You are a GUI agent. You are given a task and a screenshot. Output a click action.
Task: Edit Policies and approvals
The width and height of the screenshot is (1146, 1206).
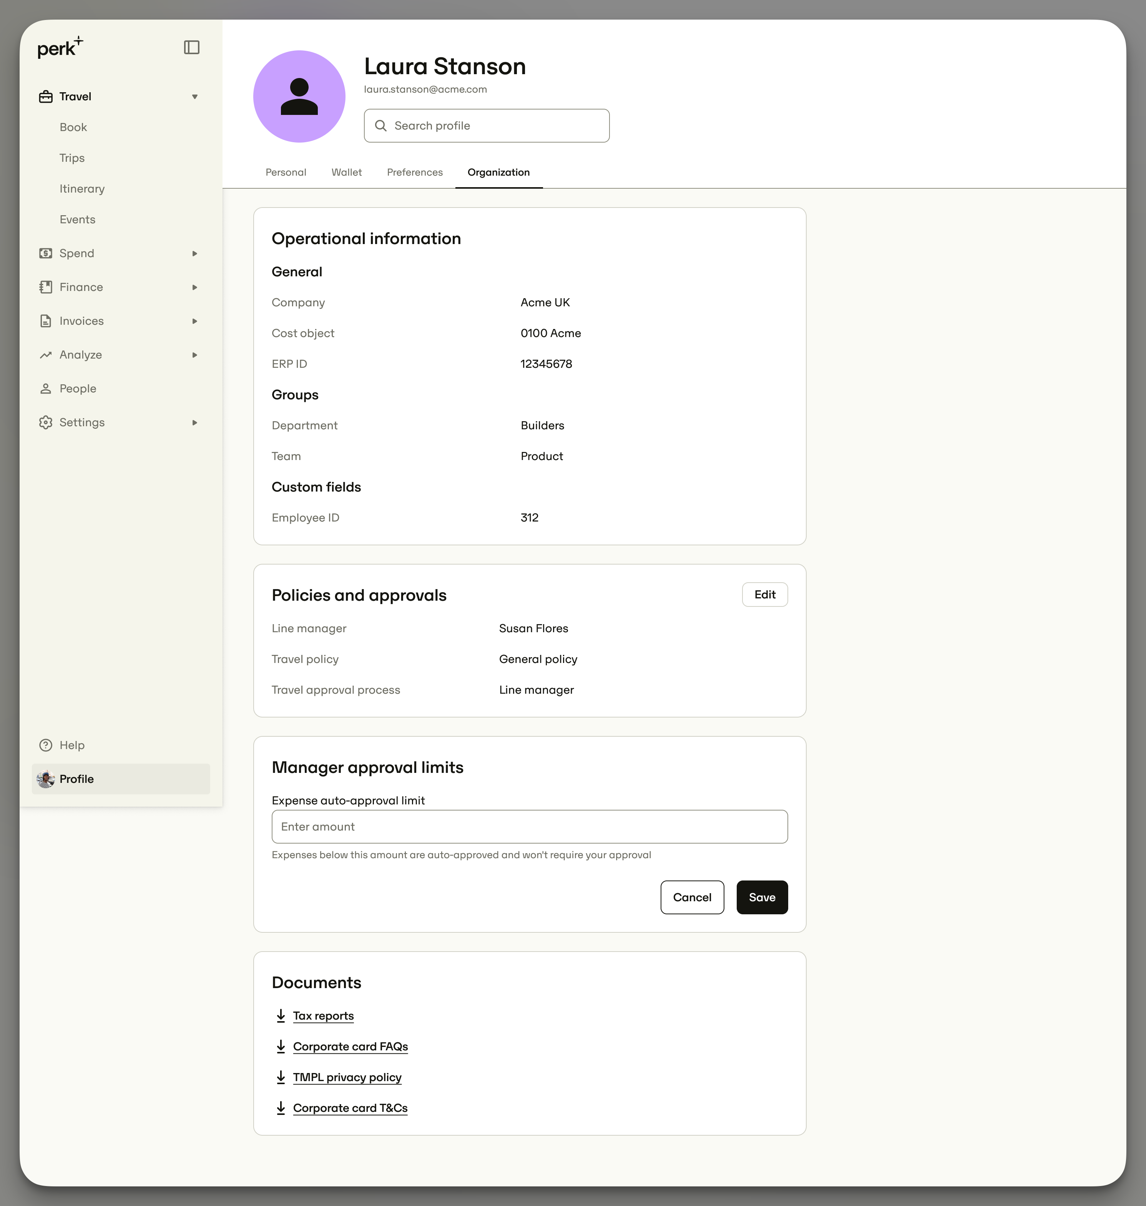765,595
